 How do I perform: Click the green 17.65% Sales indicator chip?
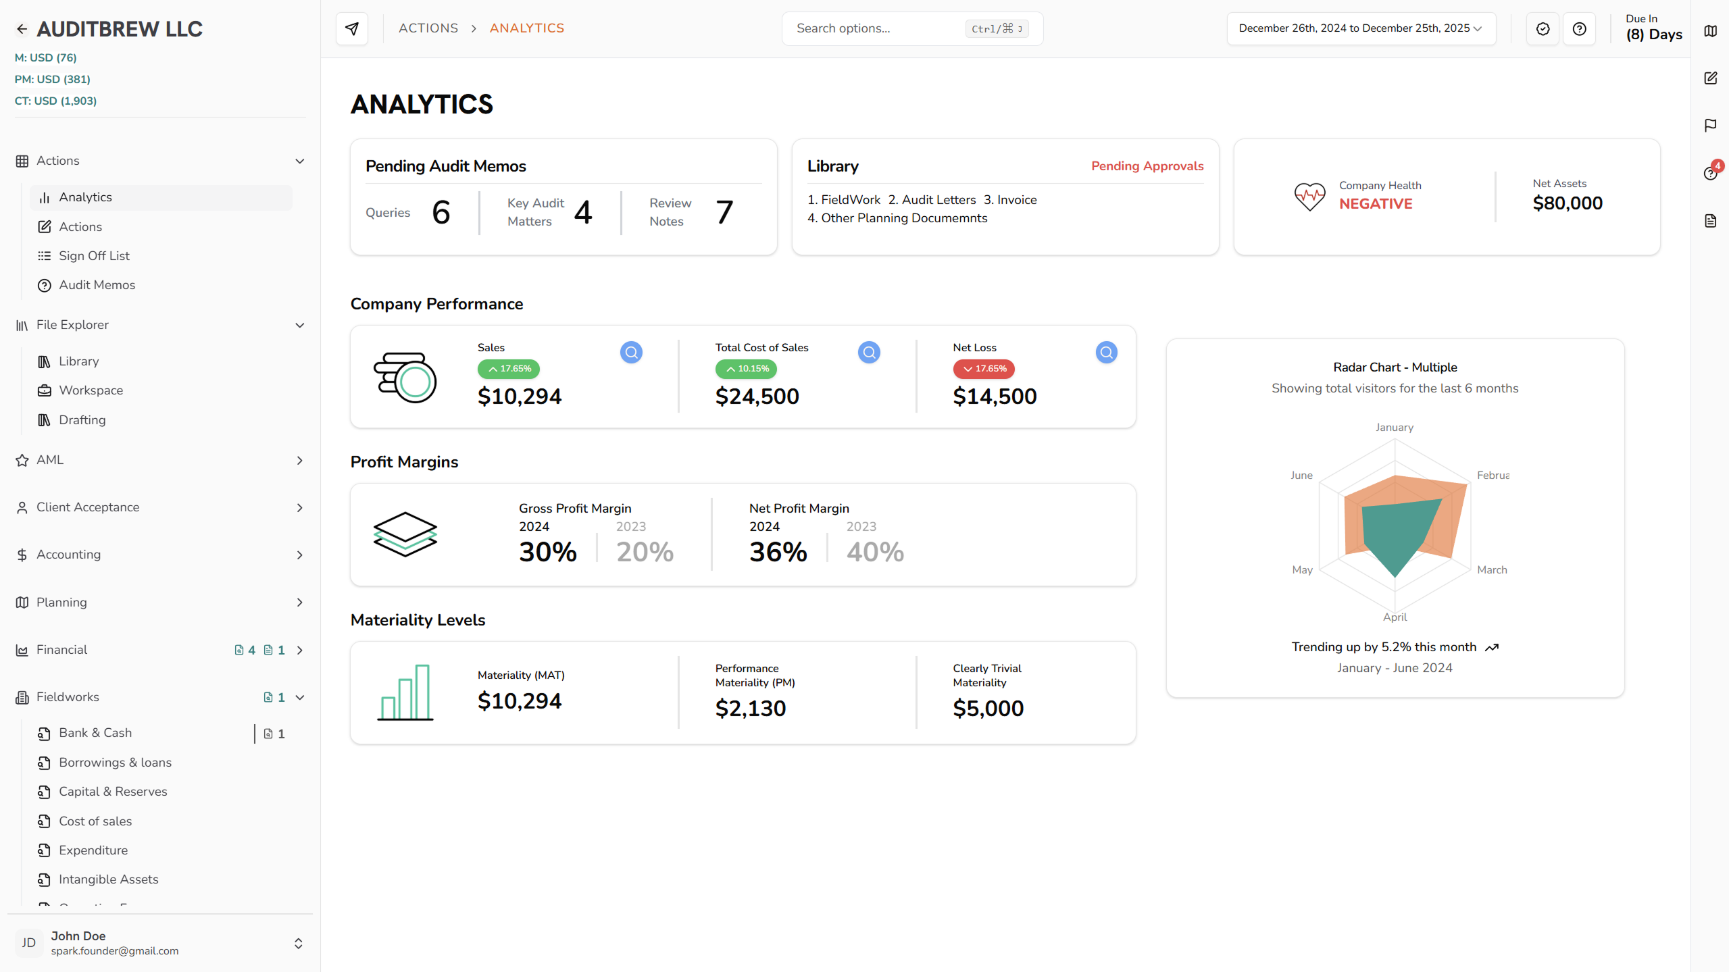(508, 369)
